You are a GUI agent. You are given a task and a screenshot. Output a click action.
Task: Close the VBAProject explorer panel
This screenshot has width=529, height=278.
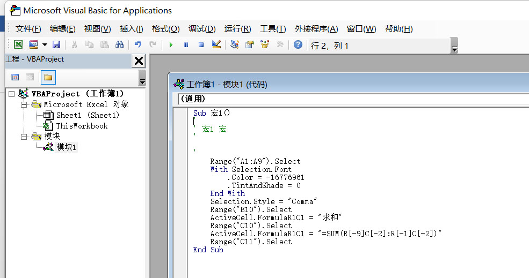coord(139,61)
